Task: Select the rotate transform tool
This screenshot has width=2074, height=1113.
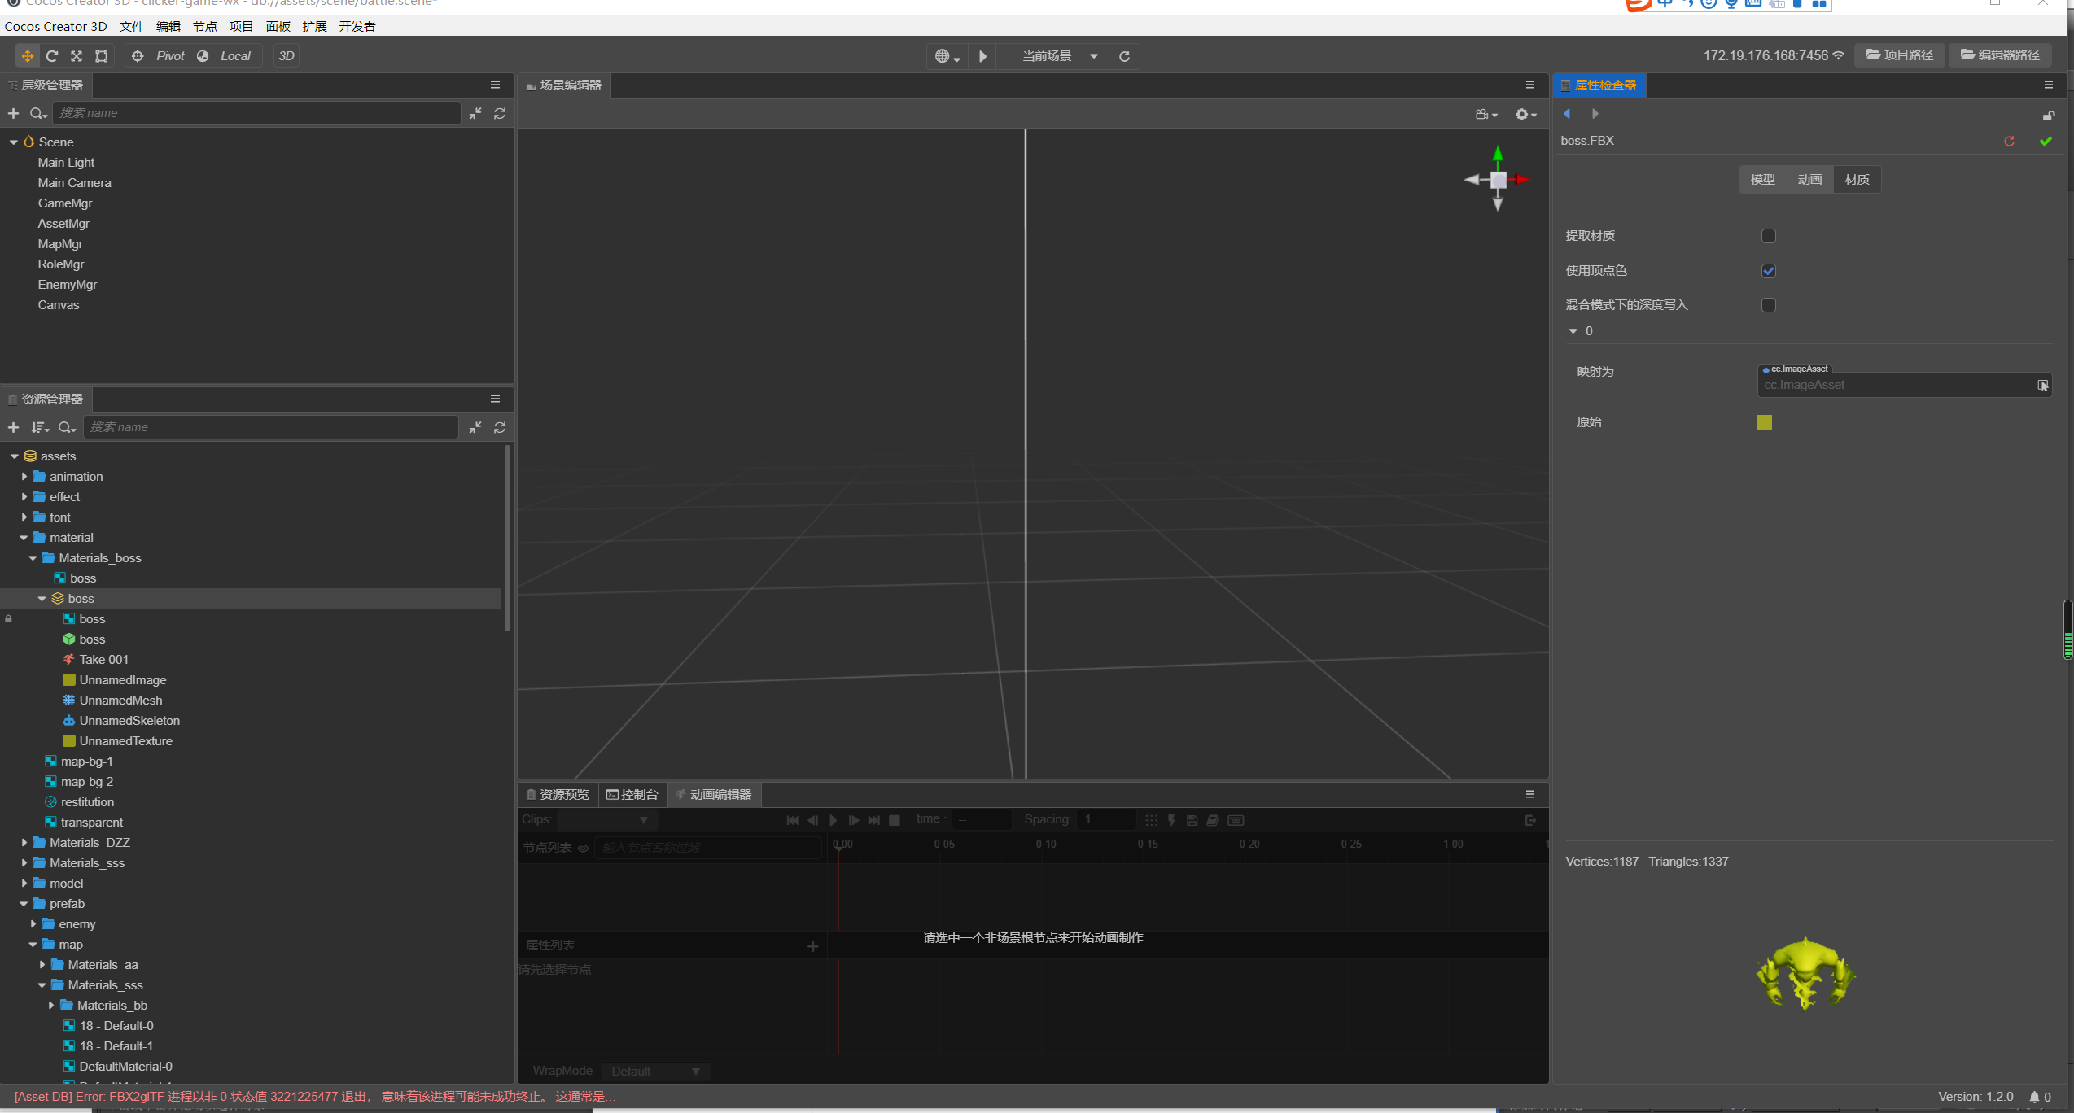Action: pos(52,56)
